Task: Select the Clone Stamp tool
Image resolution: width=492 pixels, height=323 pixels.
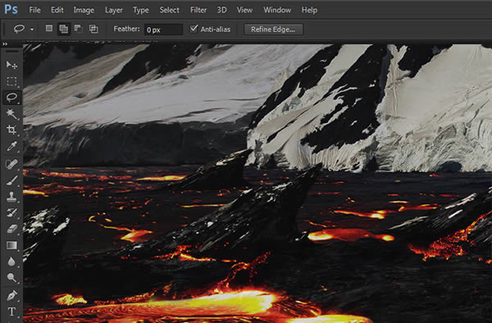Action: 11,197
